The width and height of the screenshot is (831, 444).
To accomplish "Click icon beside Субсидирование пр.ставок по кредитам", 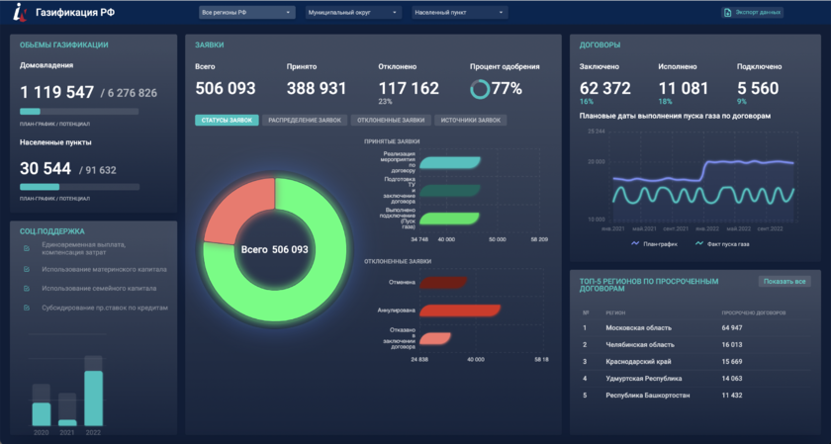I will click(x=27, y=308).
